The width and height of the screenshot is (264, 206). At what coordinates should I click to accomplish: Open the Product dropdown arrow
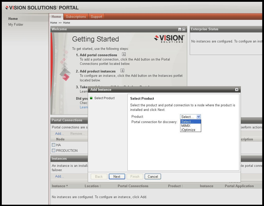pos(198,117)
